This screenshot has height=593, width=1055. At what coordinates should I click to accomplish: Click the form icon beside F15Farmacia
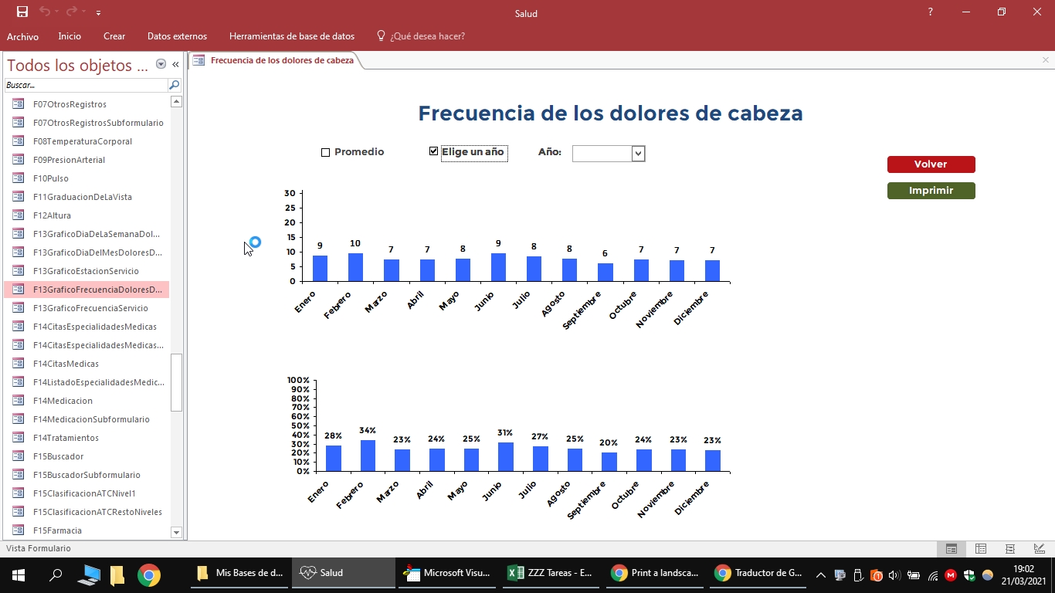coord(18,530)
